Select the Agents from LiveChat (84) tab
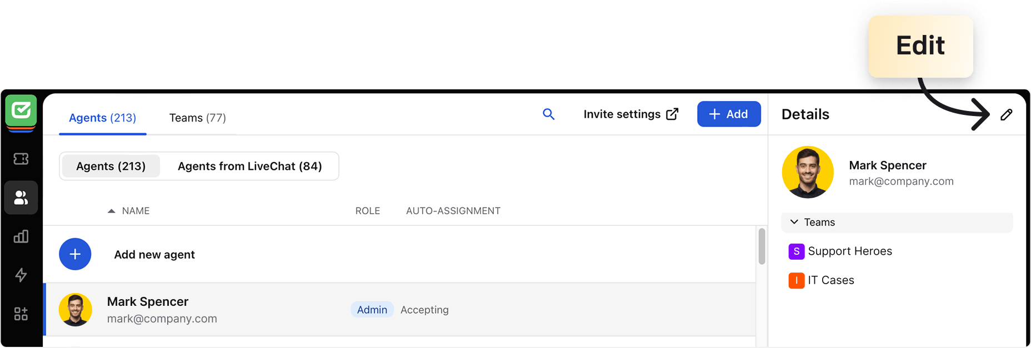 coord(249,166)
